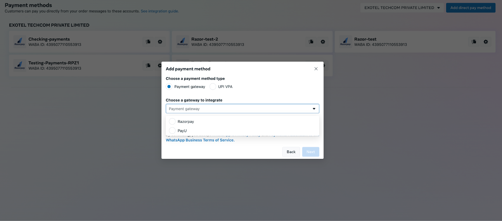Click the Next button in the dialog
This screenshot has width=502, height=221.
tap(311, 152)
